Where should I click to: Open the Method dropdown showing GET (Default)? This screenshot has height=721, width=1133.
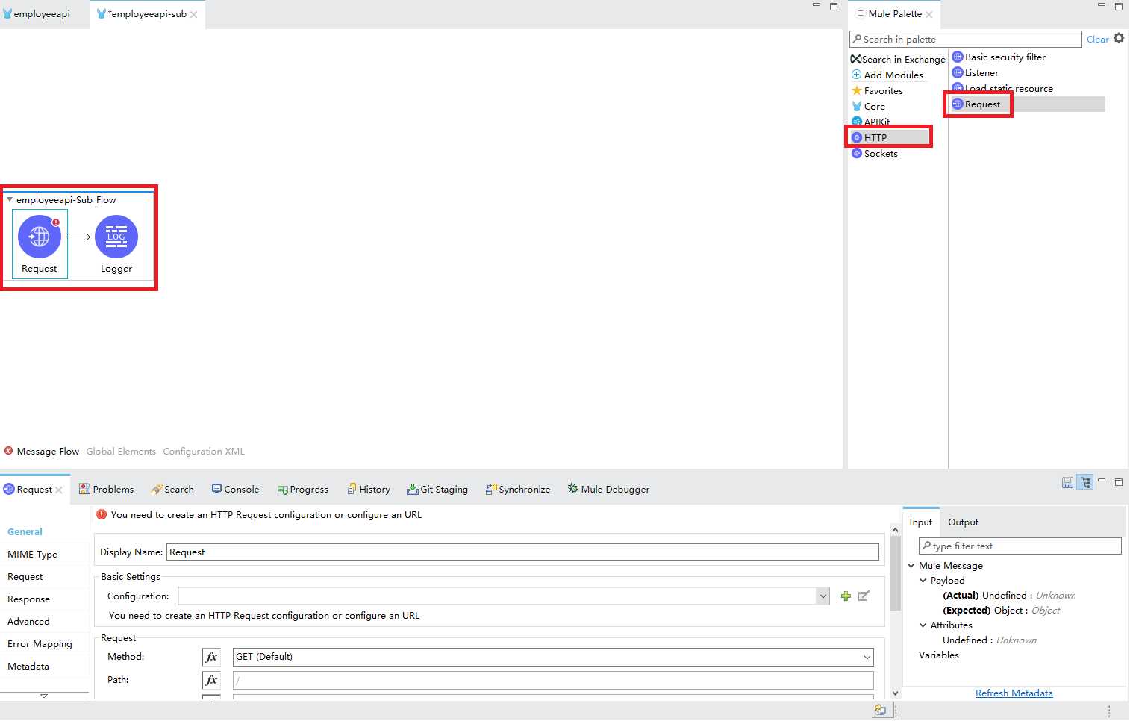point(866,657)
